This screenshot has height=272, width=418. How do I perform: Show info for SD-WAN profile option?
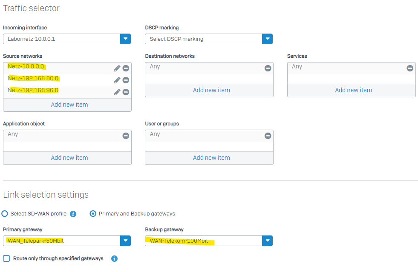pos(73,214)
